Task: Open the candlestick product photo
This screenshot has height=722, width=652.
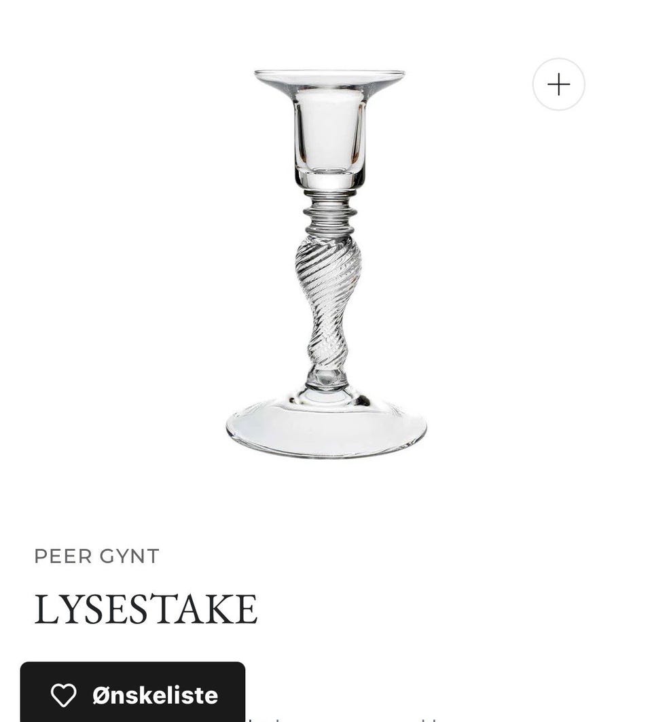Action: tap(326, 264)
